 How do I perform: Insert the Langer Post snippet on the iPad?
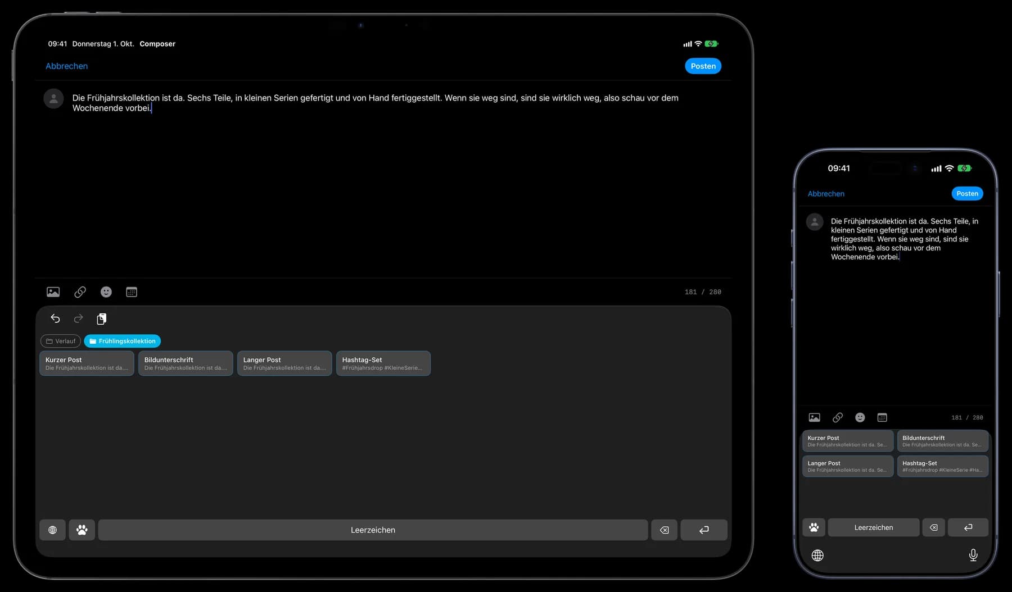284,363
